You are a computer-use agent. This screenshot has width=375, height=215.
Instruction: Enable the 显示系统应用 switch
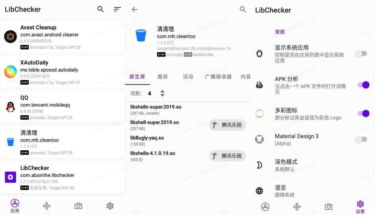pos(361,54)
